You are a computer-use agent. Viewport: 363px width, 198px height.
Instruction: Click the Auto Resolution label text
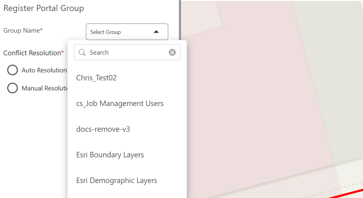pyautogui.click(x=44, y=70)
